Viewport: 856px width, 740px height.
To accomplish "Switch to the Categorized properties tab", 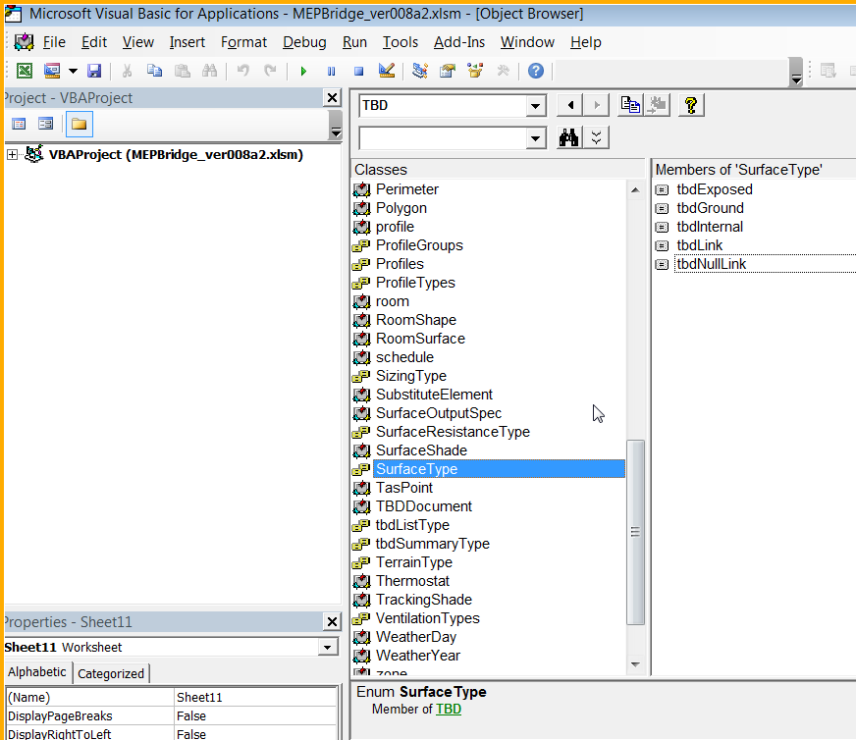I will pyautogui.click(x=111, y=673).
